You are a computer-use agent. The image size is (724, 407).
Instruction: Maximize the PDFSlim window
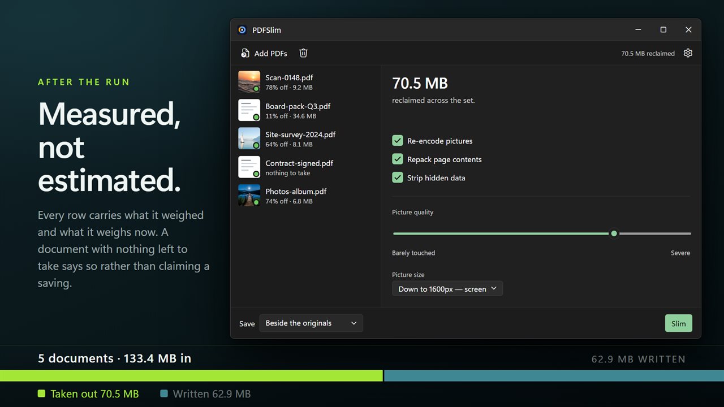(663, 30)
